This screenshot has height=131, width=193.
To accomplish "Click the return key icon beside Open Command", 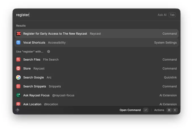I will pos(146,110).
